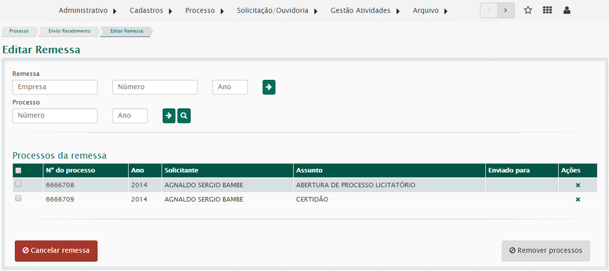The height and width of the screenshot is (271, 609).
Task: Click the Processo green arrow button
Action: [x=169, y=116]
